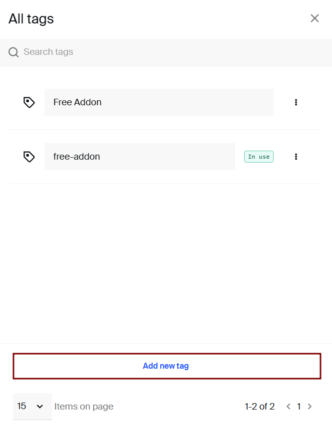Click the 15 value in the page-size selector
This screenshot has height=430, width=332.
click(x=22, y=406)
